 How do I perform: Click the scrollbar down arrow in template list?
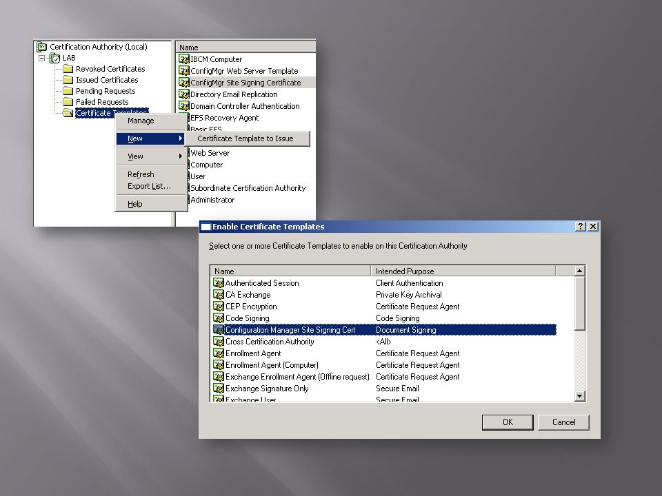(x=580, y=395)
